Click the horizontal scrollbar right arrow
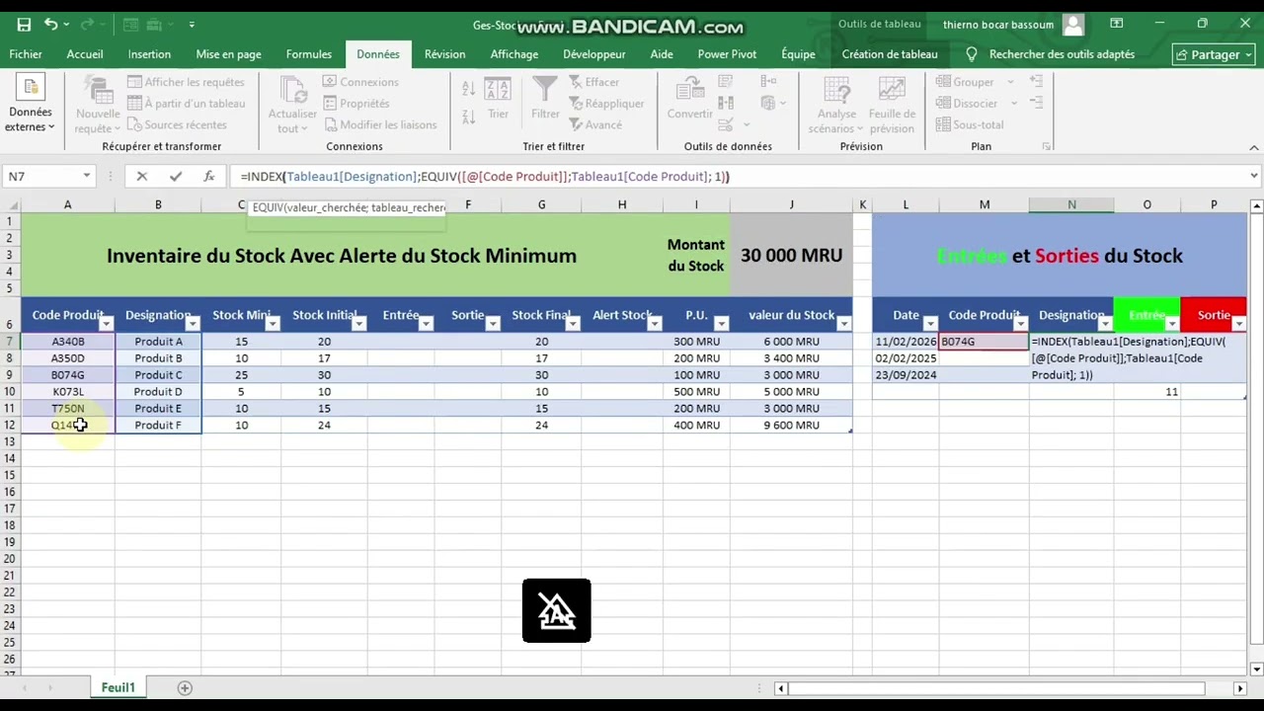 pos(1239,687)
